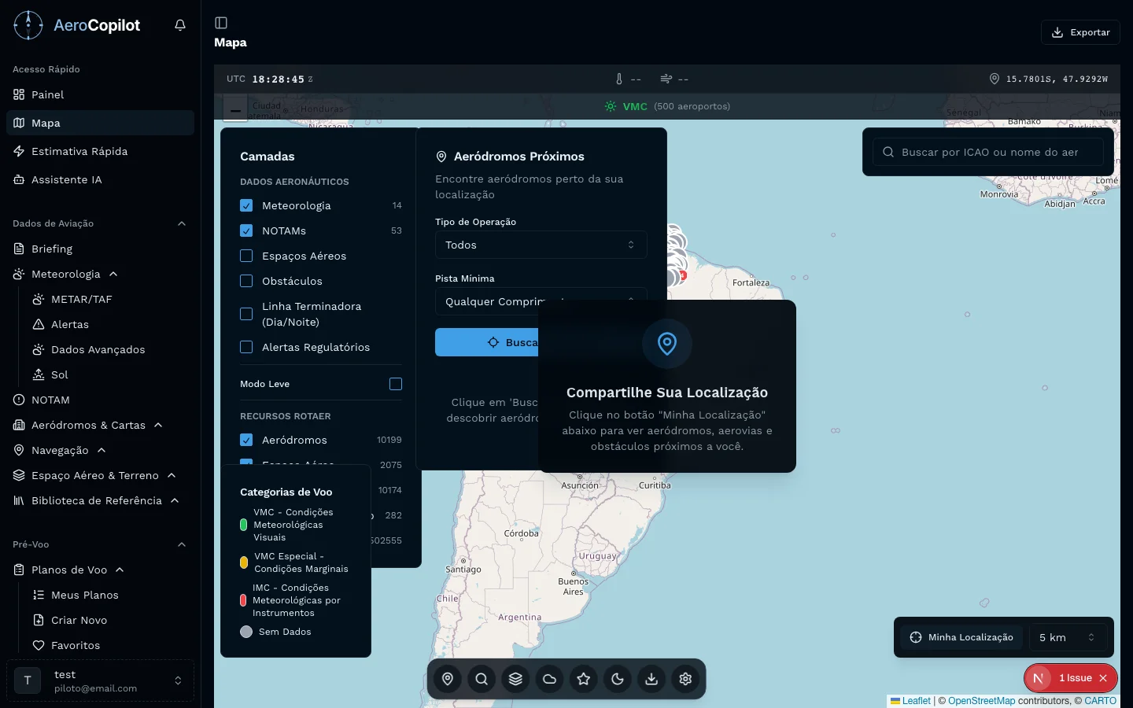1133x708 pixels.
Task: Collapse the Dados de Aviação section
Action: point(182,223)
